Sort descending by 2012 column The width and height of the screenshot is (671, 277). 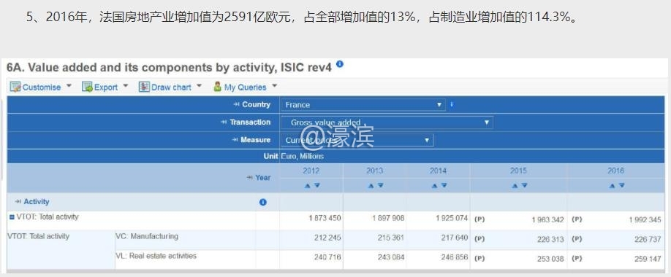[316, 186]
